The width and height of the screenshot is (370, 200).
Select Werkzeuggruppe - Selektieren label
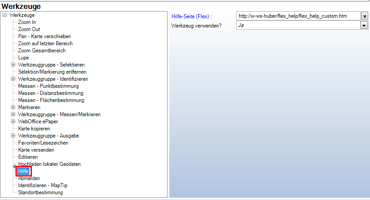(x=51, y=65)
